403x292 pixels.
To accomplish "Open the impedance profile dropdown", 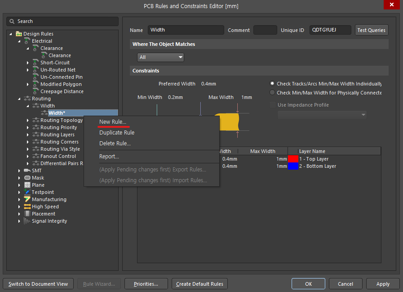I will tap(322, 115).
